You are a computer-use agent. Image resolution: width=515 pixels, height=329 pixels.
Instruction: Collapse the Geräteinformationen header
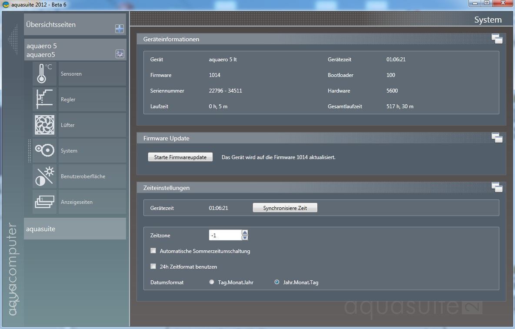pos(321,39)
